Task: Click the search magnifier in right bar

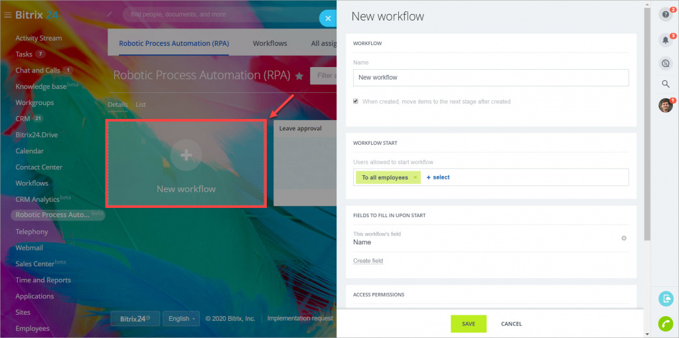Action: click(x=666, y=84)
